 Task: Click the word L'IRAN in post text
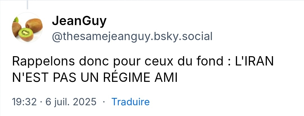(254, 61)
